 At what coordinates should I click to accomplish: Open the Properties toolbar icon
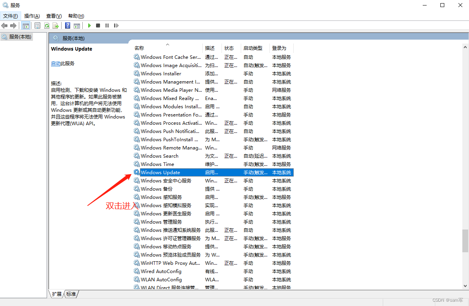click(x=37, y=26)
